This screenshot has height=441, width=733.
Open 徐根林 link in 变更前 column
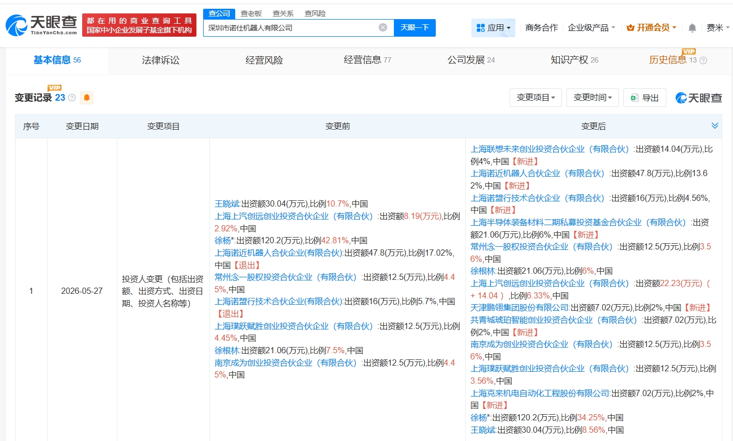[227, 351]
